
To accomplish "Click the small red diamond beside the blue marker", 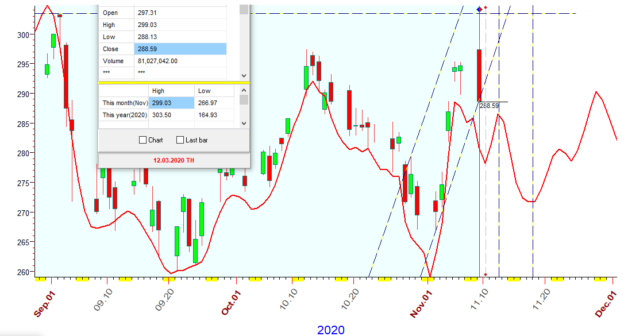I will tap(486, 8).
